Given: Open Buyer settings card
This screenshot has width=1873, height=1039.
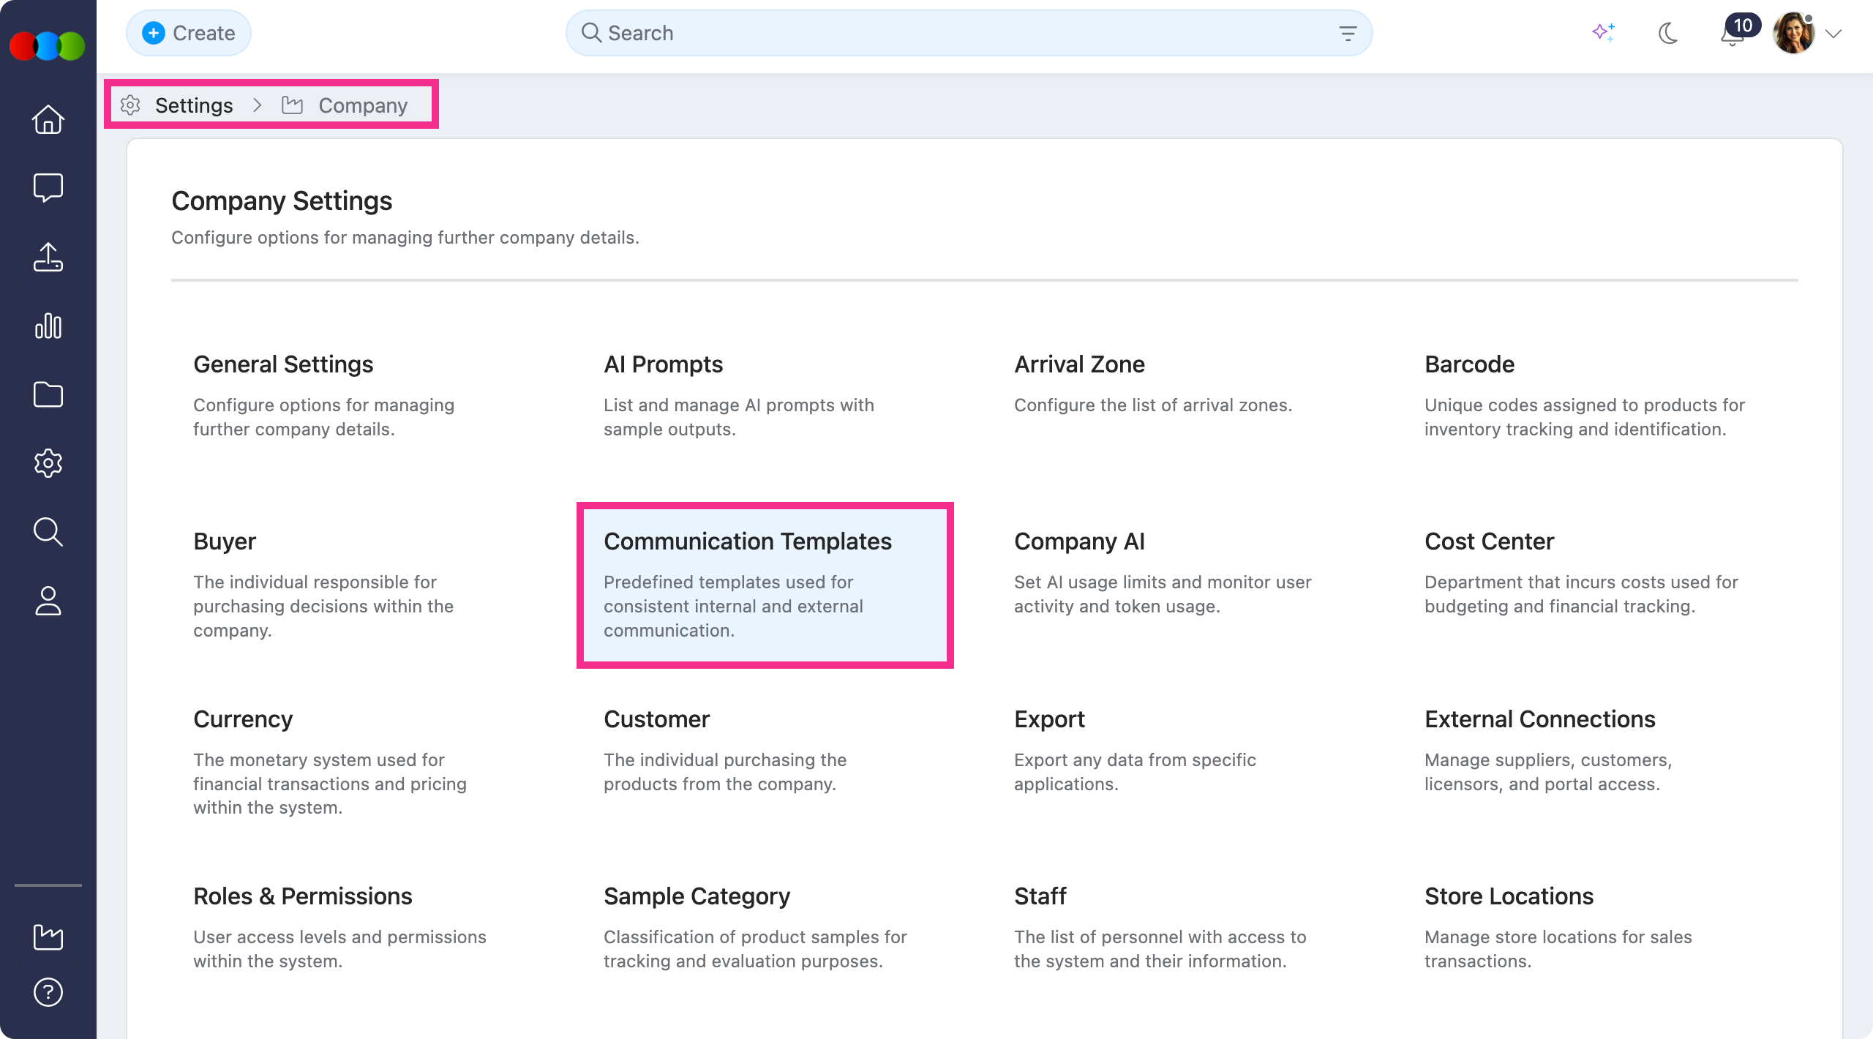Looking at the screenshot, I should (x=355, y=584).
